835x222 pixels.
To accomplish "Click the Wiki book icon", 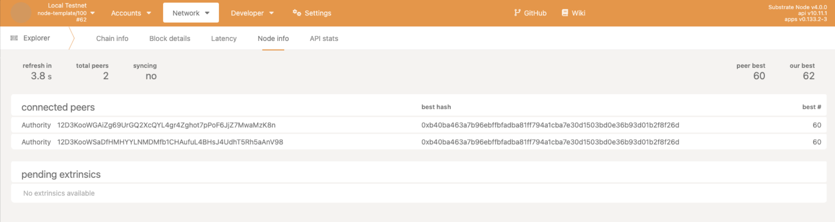I will (565, 13).
